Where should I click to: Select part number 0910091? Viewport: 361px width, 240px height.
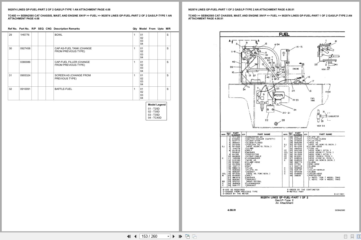25,89
